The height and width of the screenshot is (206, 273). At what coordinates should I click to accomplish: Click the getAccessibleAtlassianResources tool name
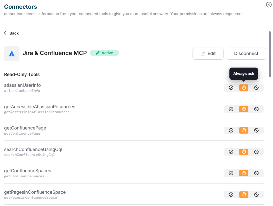(39, 106)
